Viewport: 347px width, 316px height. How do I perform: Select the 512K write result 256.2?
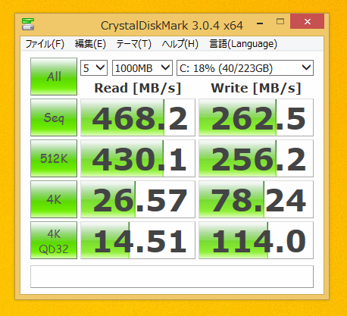coord(256,158)
